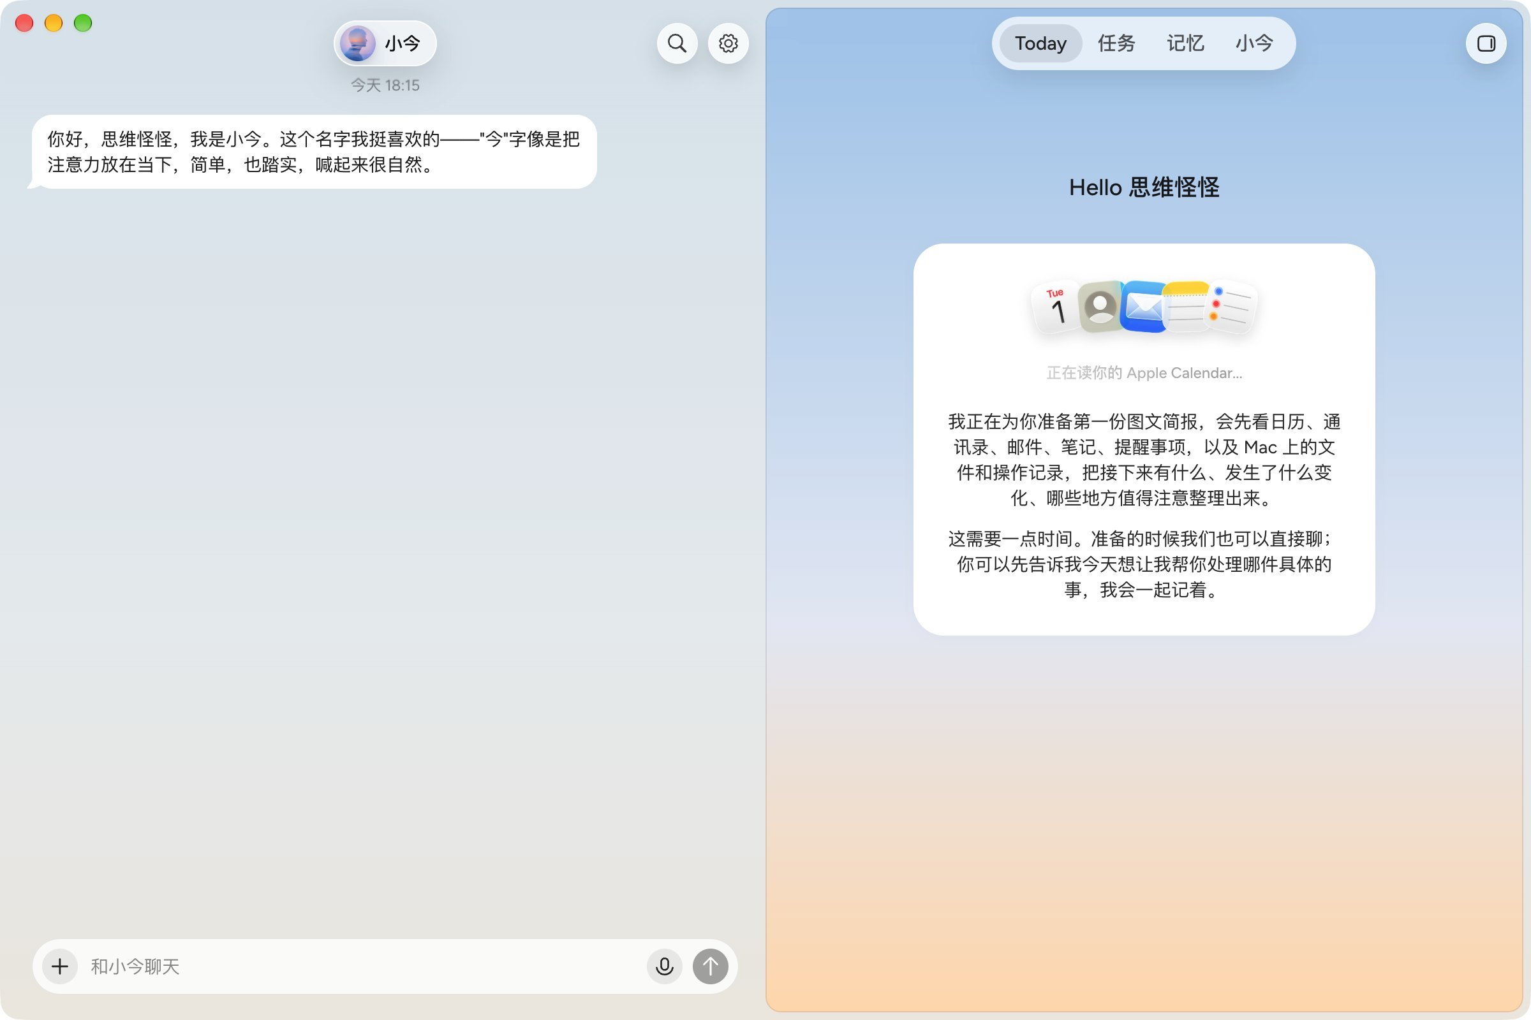Open search with the magnifier icon
The height and width of the screenshot is (1020, 1531).
tap(677, 43)
